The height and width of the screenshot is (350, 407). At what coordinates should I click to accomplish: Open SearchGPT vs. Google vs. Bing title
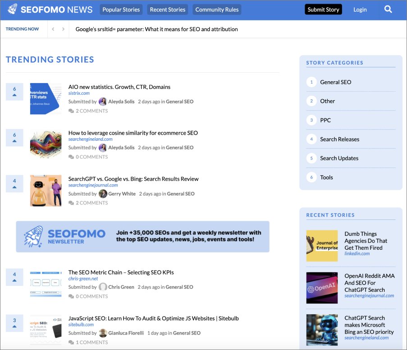tap(133, 179)
